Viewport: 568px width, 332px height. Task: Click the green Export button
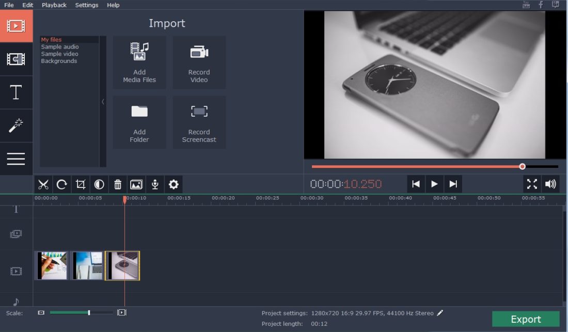point(526,319)
